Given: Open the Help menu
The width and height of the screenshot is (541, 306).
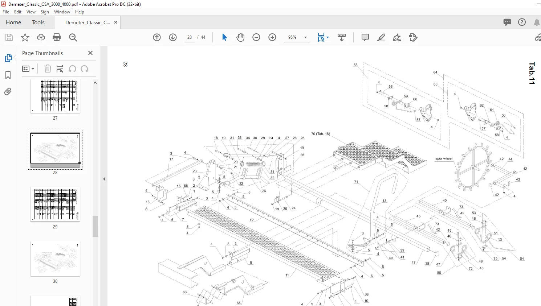Looking at the screenshot, I should pos(80,12).
